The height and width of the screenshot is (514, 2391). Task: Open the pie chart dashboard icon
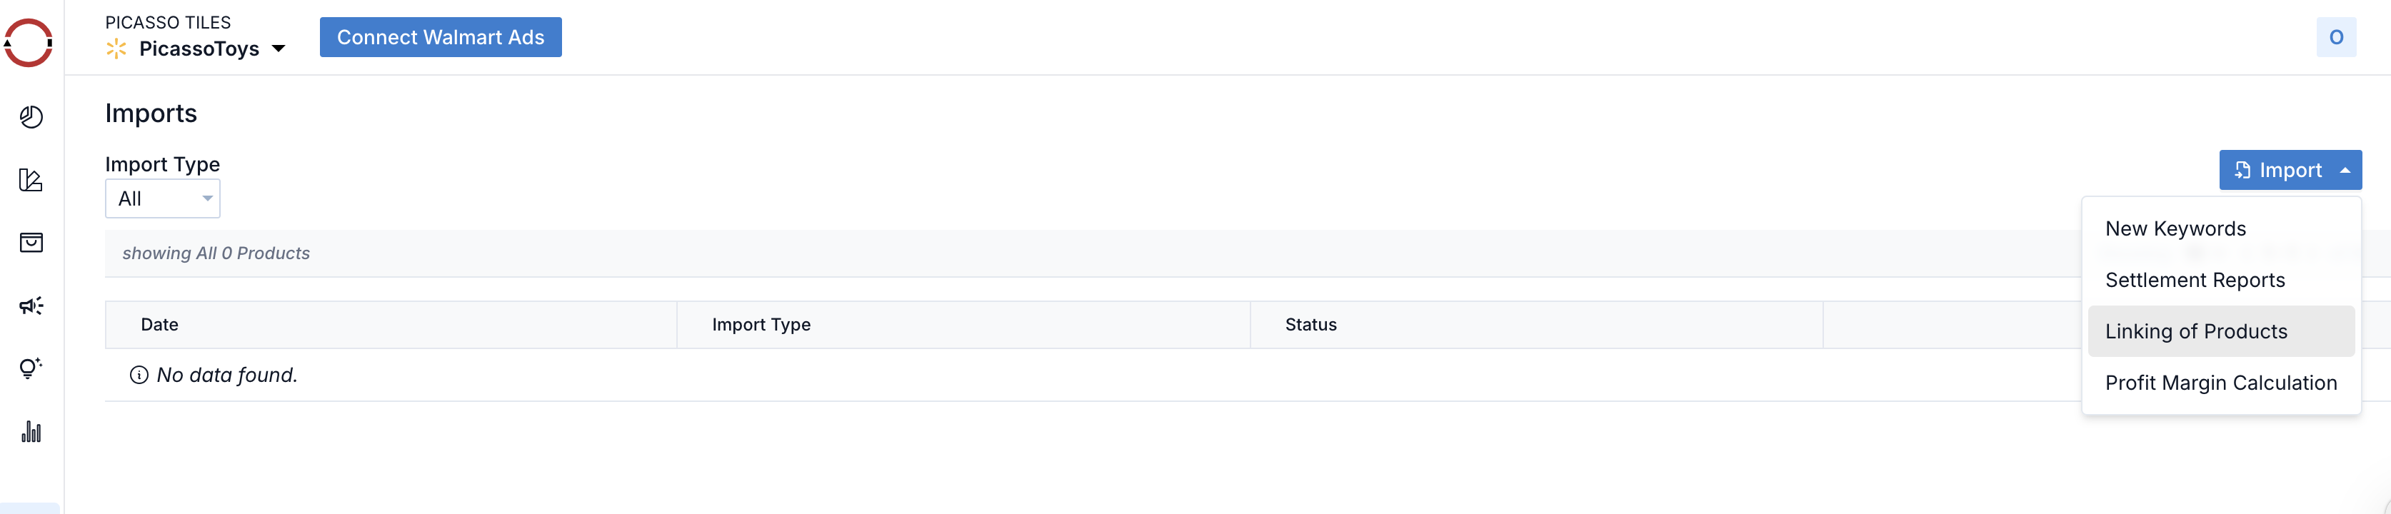(31, 117)
